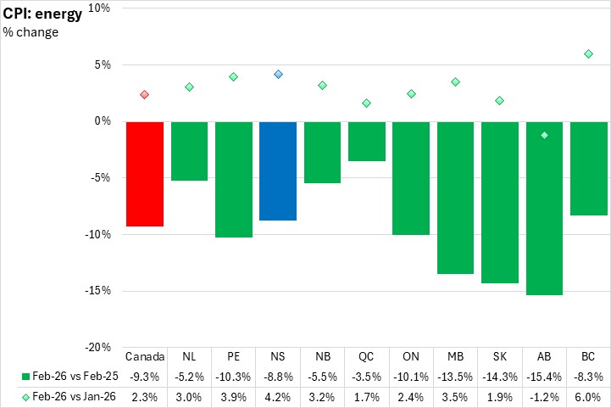The image size is (611, 408).
Task: Click the -10% label on the vertical axis
Action: (100, 235)
